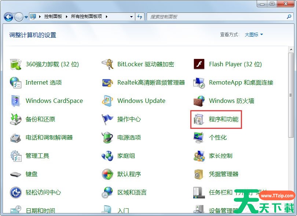Open BitLocker 驱动器加密 icon

pos(107,64)
